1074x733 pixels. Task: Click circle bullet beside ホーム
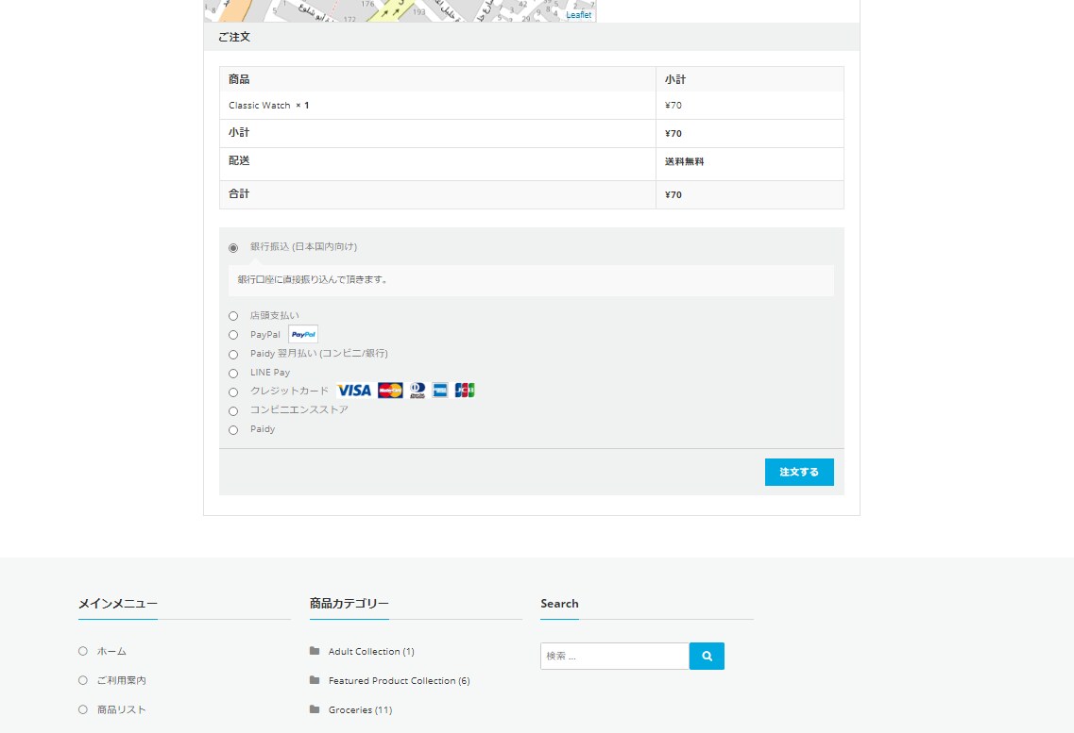click(x=83, y=651)
